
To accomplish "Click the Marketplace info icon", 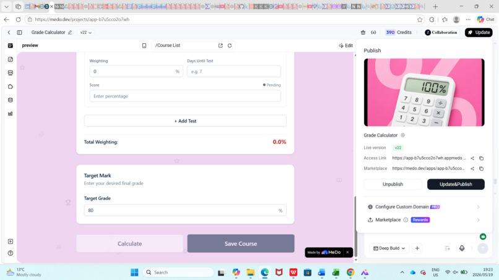I will 406,220.
